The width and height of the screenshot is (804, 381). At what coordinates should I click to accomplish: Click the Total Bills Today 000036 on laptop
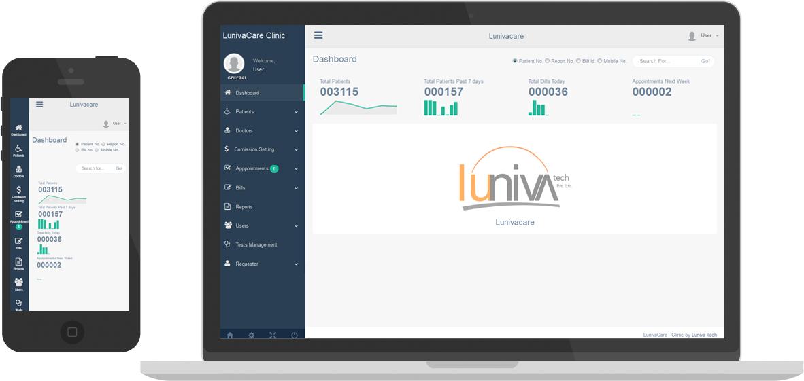tap(548, 92)
